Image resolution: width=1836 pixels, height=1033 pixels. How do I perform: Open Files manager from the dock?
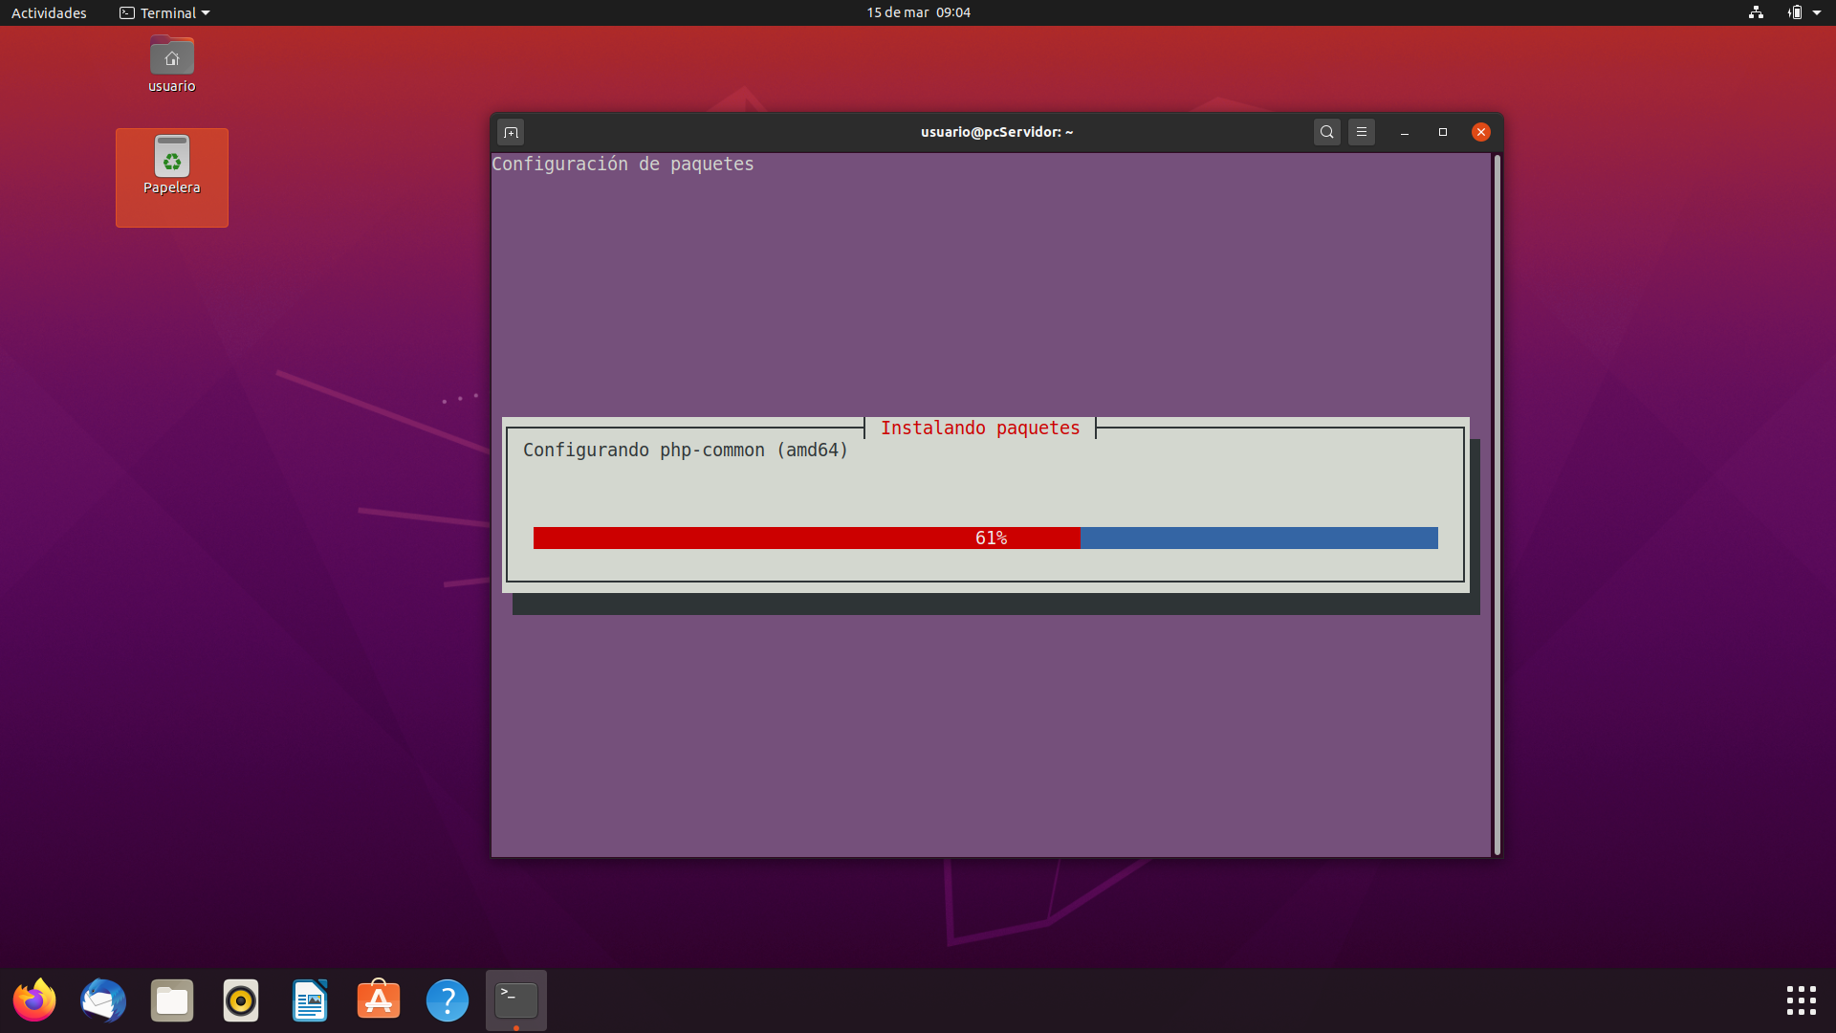pyautogui.click(x=172, y=1000)
